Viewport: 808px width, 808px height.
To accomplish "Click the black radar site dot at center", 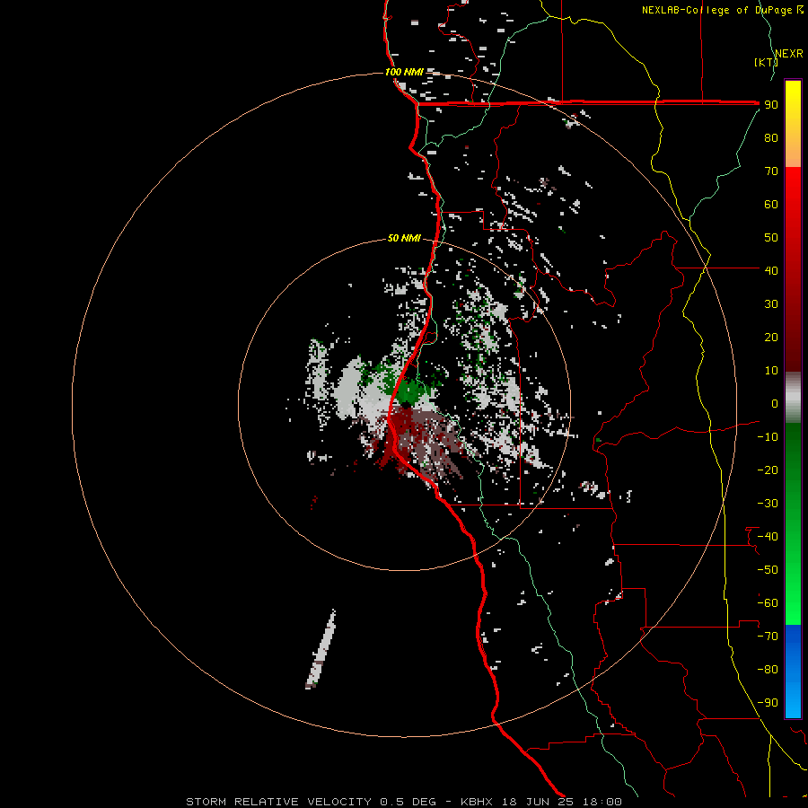I will [x=406, y=405].
